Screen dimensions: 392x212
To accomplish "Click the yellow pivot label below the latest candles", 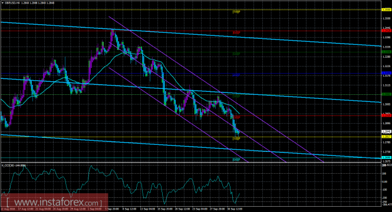I will [236, 138].
